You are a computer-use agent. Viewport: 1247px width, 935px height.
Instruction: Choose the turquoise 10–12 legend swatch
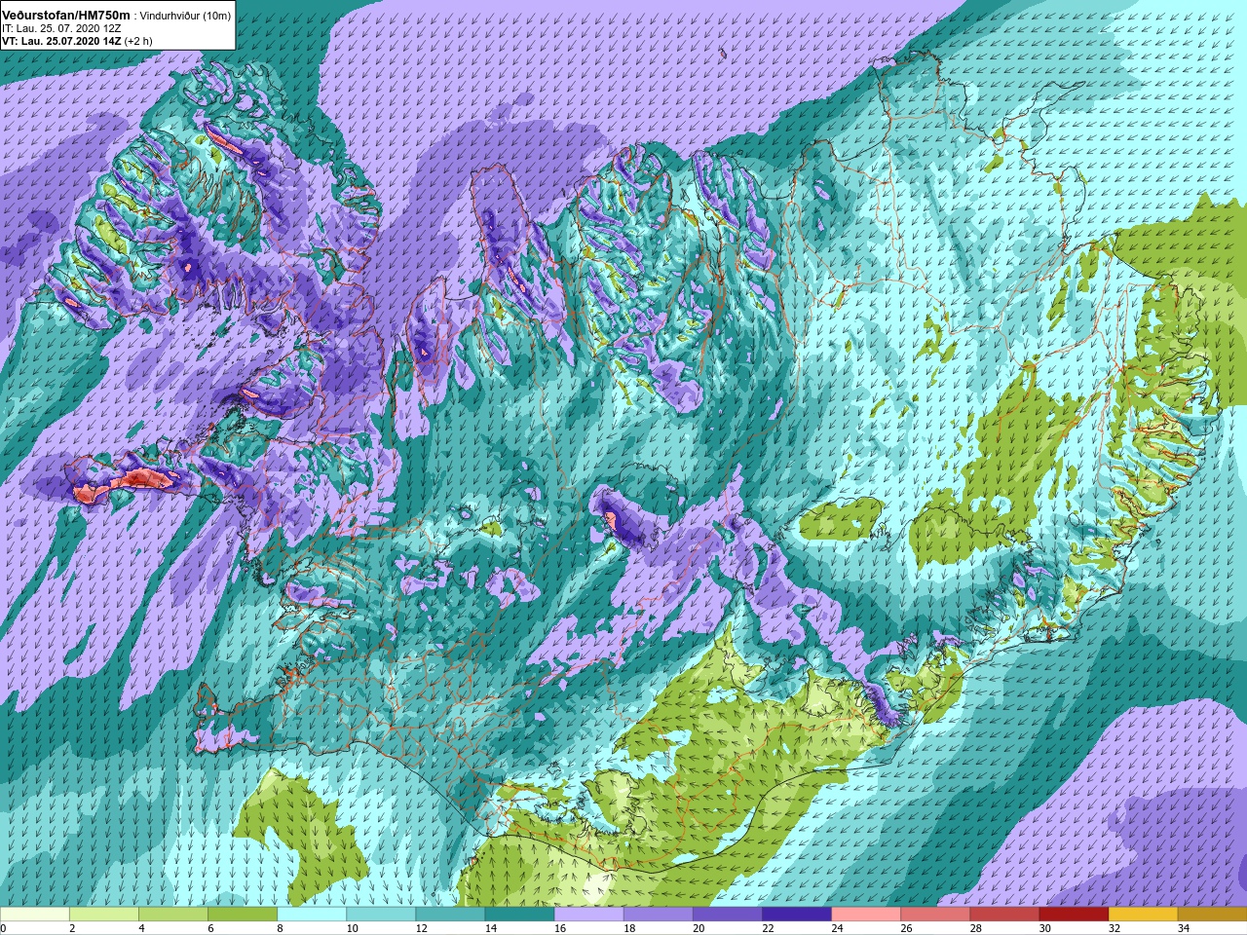381,915
